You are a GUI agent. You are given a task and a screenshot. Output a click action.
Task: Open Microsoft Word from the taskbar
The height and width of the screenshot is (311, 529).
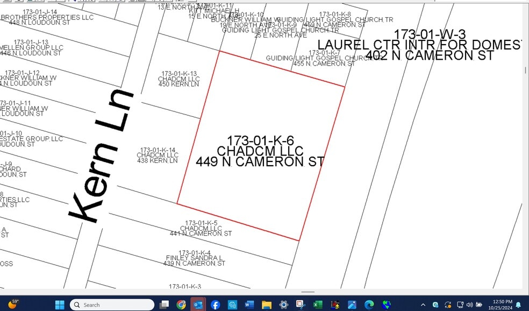point(249,305)
